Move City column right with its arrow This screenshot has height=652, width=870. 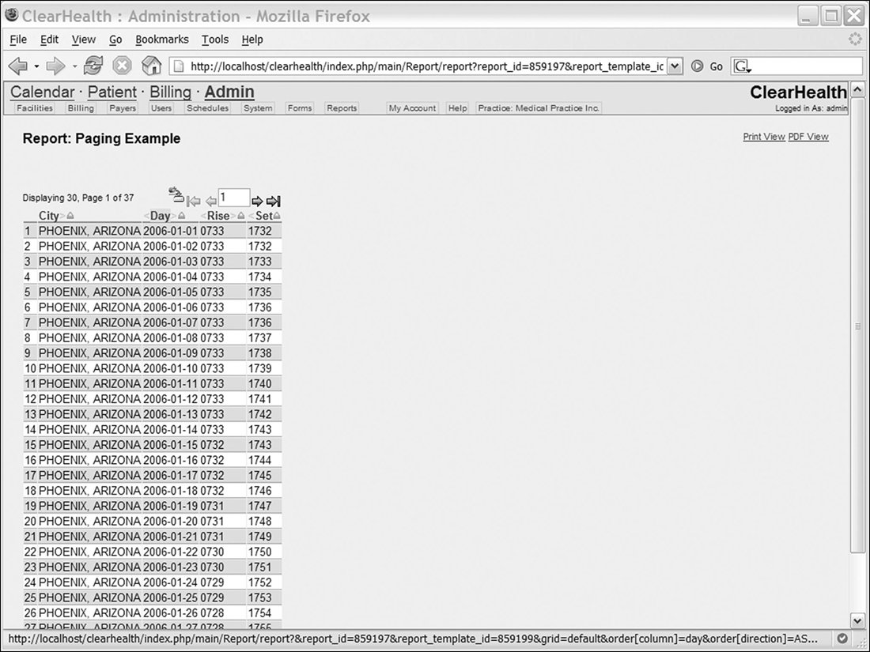point(62,216)
